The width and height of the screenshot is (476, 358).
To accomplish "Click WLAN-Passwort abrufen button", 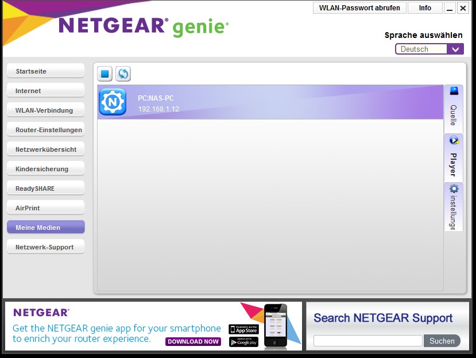I will (359, 8).
